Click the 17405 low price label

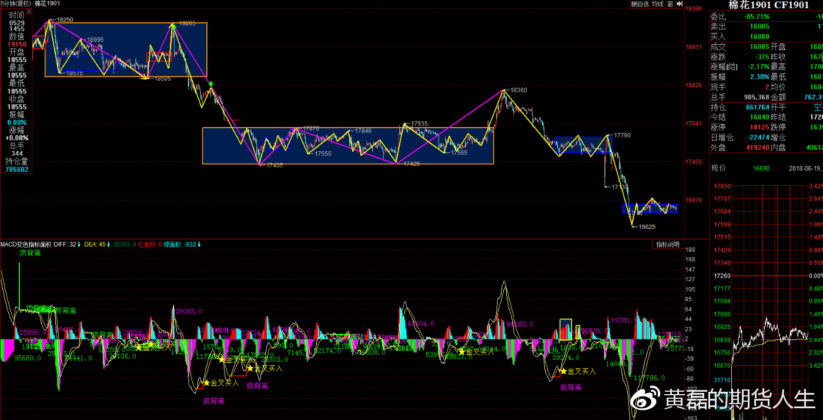[x=274, y=166]
